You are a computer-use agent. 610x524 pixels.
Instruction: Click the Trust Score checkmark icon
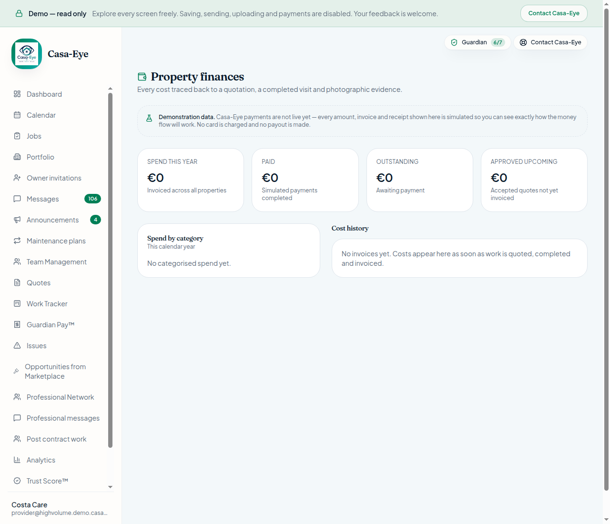pos(17,481)
